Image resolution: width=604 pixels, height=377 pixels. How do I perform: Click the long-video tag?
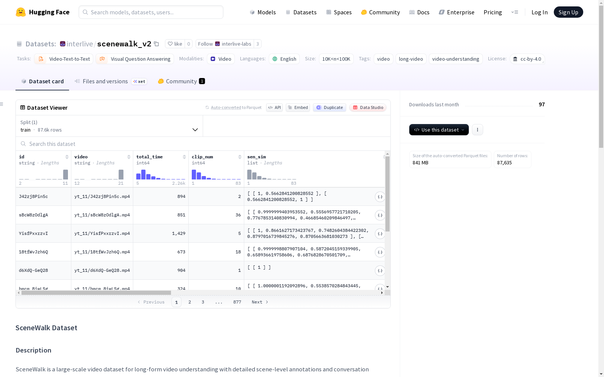click(x=411, y=59)
